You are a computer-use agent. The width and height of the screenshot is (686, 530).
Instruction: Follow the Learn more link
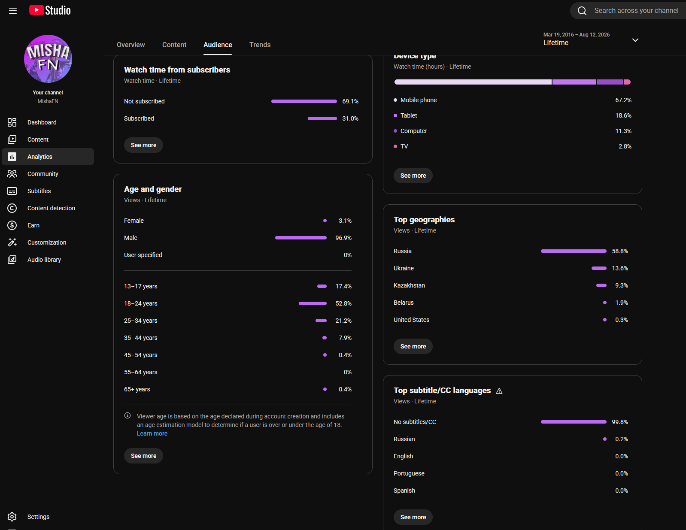point(152,433)
